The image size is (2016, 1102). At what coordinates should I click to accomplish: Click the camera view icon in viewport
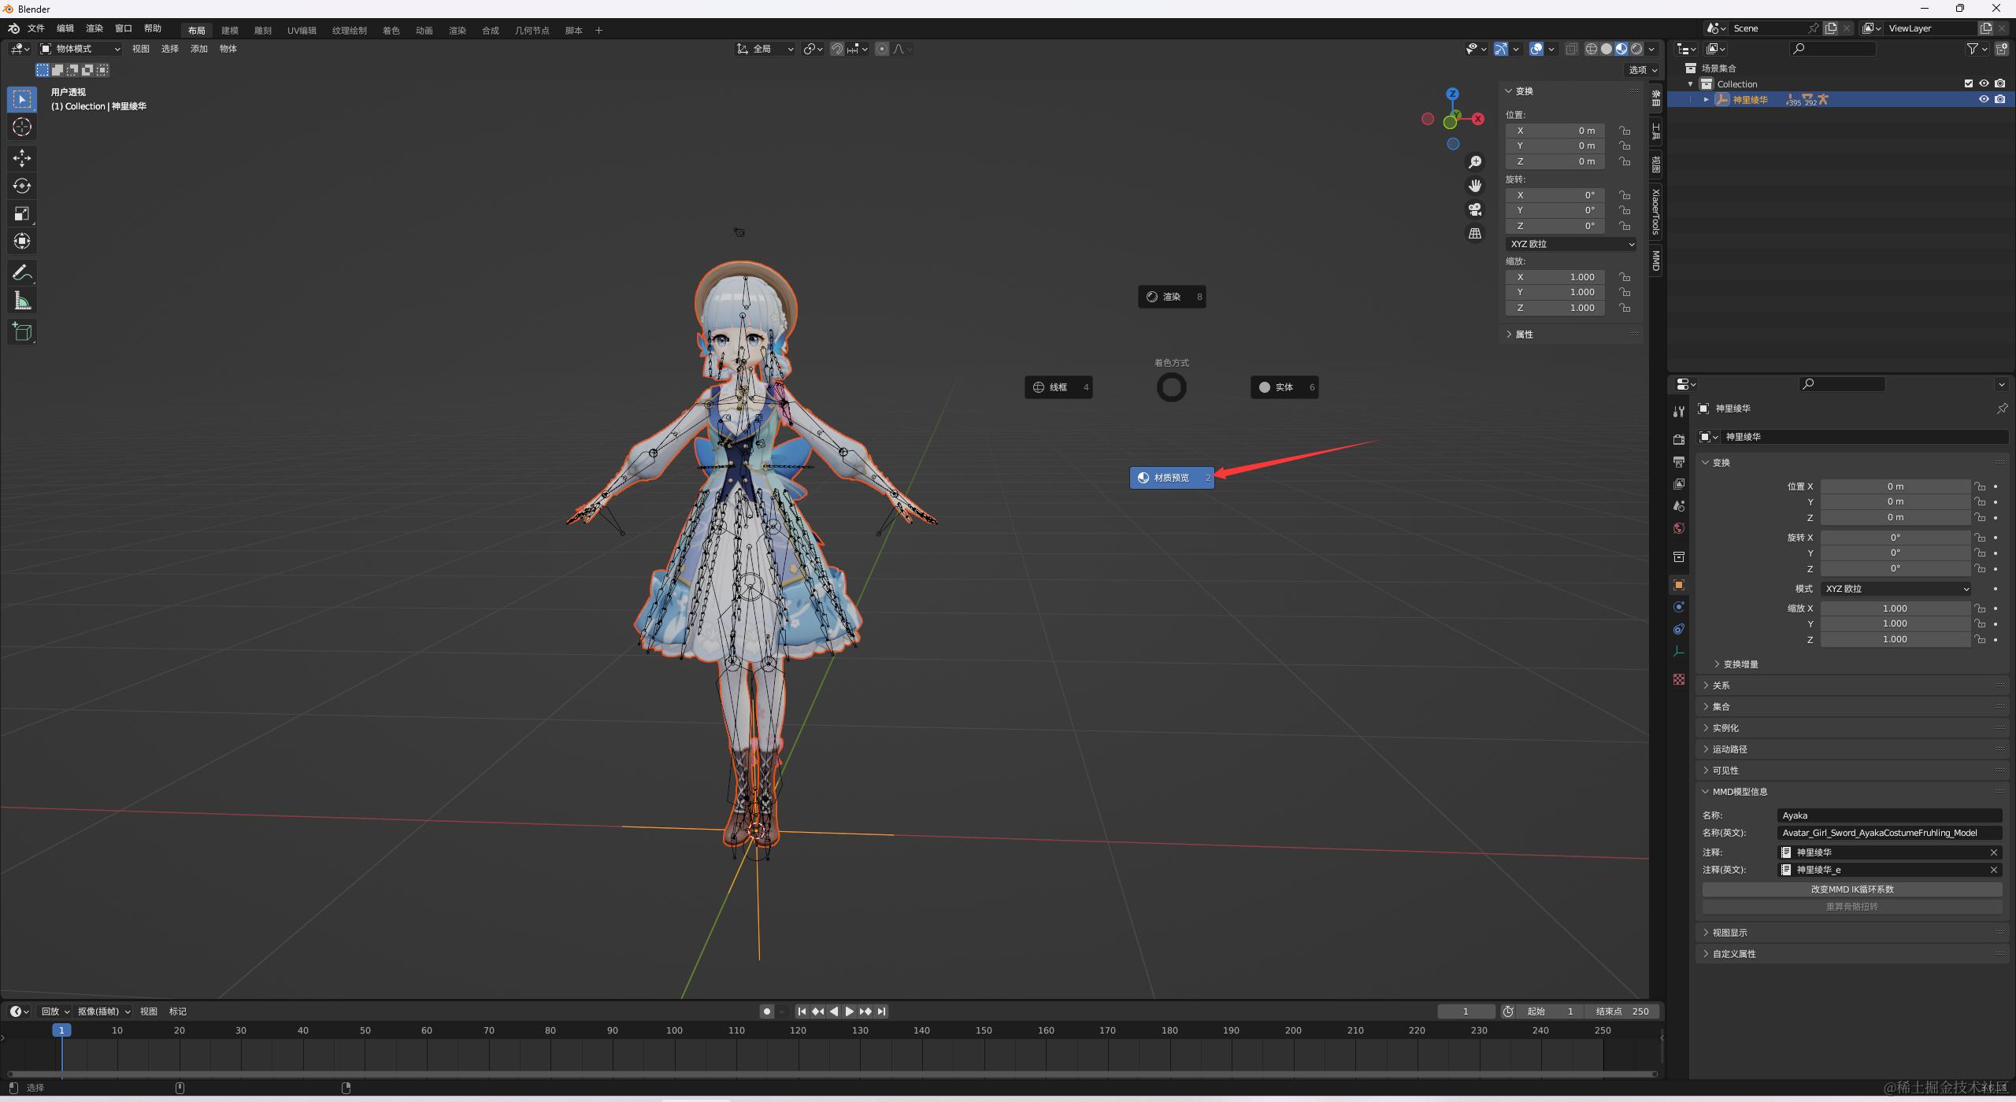1475,209
